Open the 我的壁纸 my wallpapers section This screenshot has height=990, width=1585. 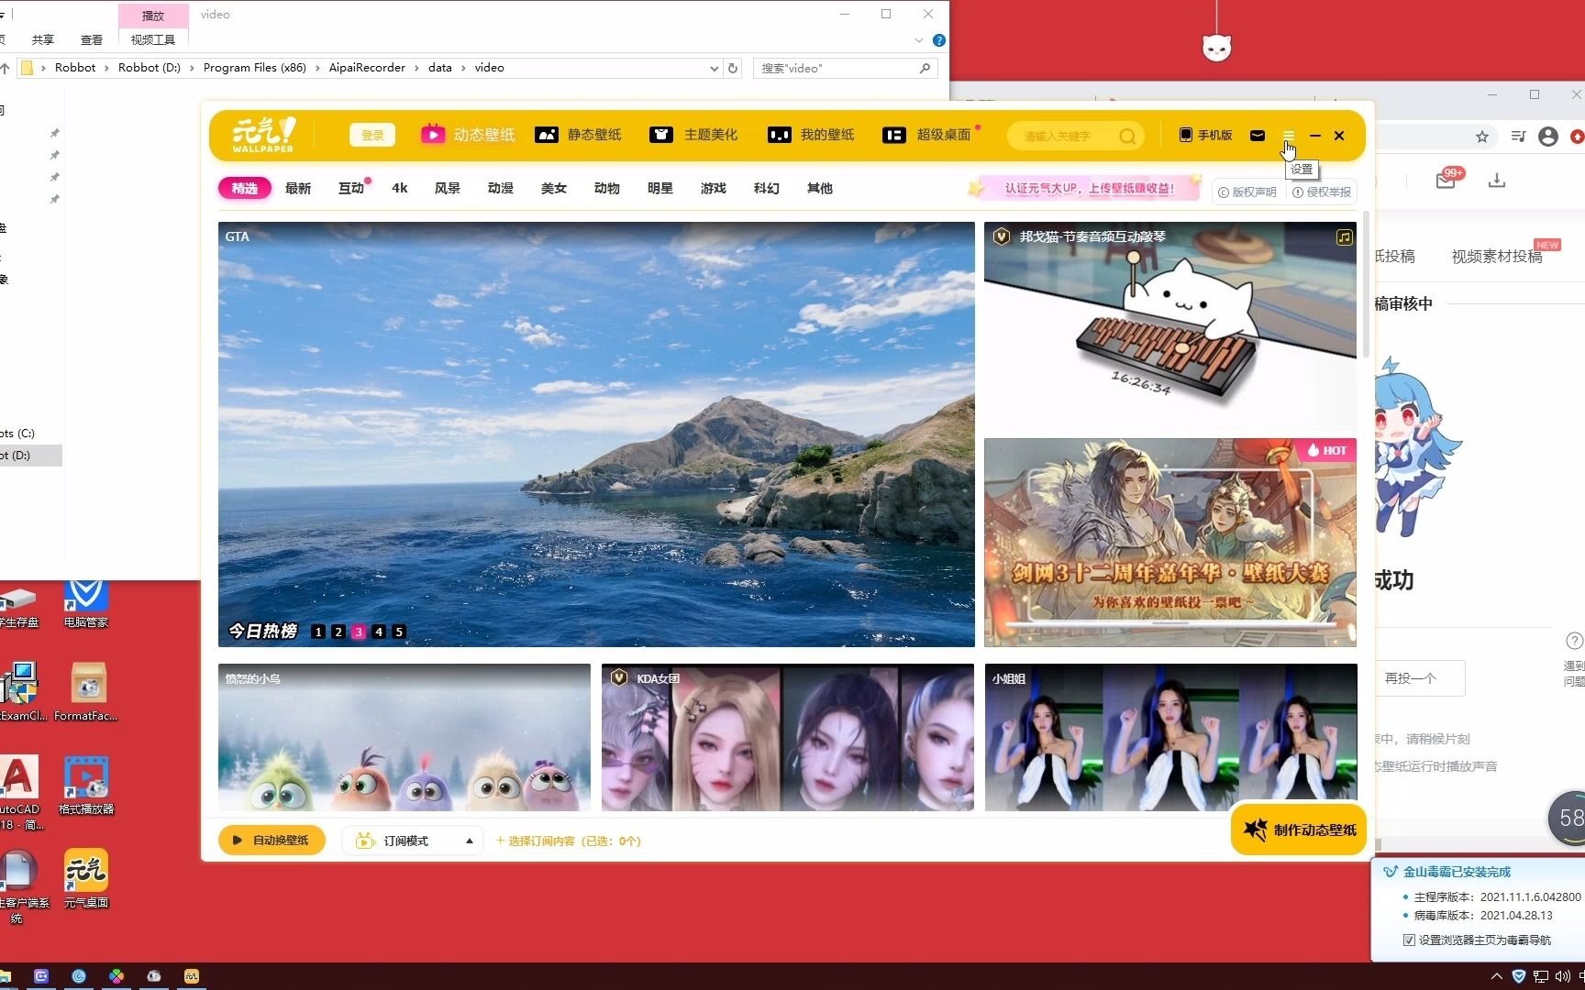811,135
